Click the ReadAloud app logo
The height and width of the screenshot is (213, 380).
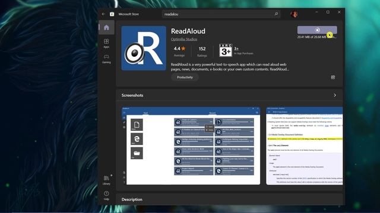pyautogui.click(x=144, y=49)
